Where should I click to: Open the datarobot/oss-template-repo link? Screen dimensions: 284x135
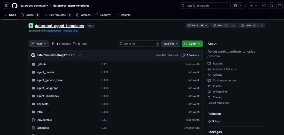[62, 31]
